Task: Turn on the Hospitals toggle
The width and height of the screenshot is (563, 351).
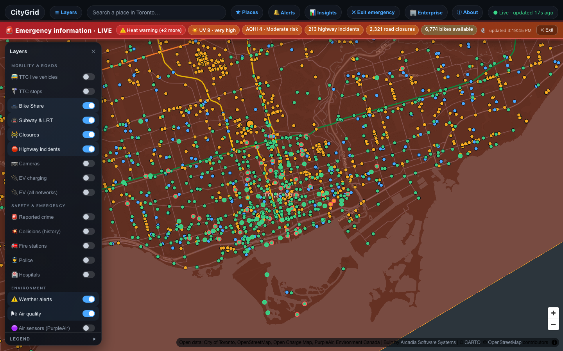Action: click(89, 275)
